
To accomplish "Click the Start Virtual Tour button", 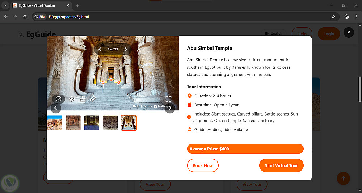I will (281, 165).
